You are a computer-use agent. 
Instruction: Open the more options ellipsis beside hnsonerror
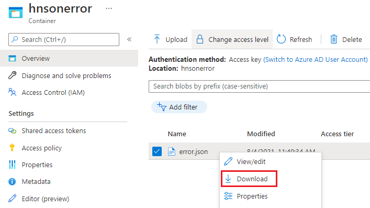(x=109, y=8)
